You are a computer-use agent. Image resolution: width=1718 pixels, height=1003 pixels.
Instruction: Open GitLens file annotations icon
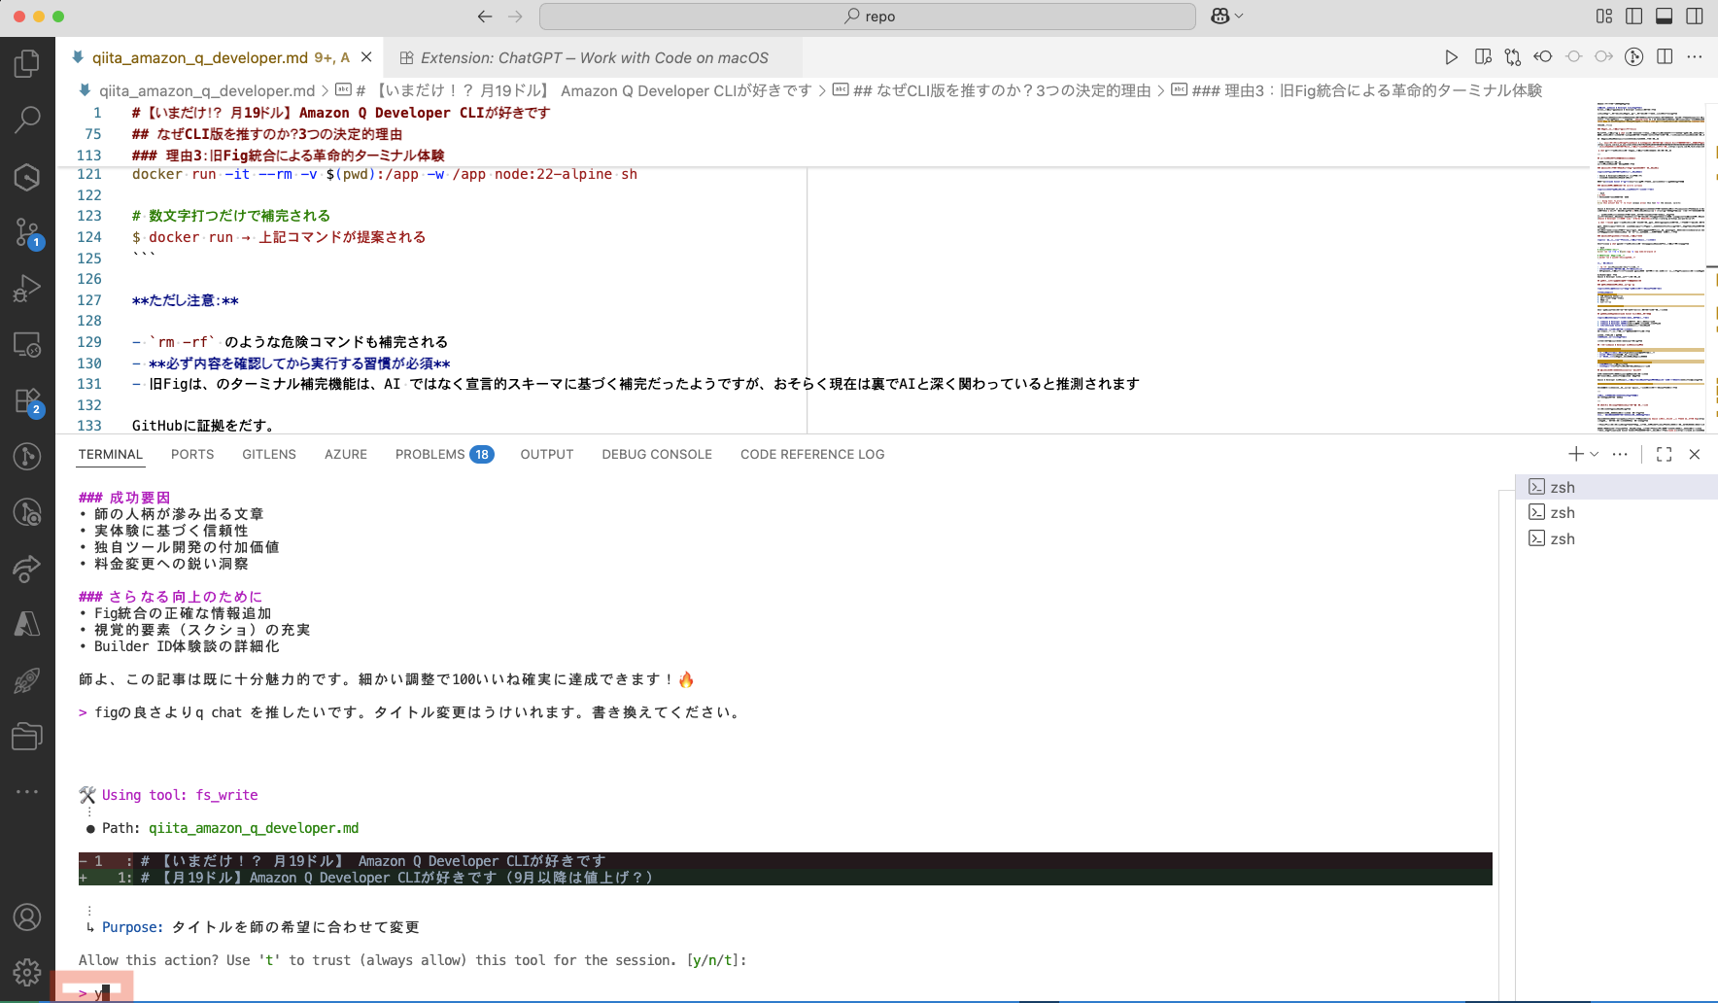pos(1634,57)
